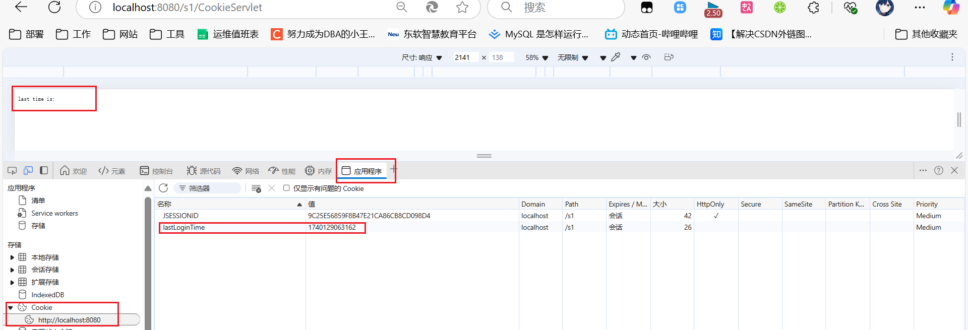Filter cookies using the filter box
The image size is (968, 330).
click(208, 188)
